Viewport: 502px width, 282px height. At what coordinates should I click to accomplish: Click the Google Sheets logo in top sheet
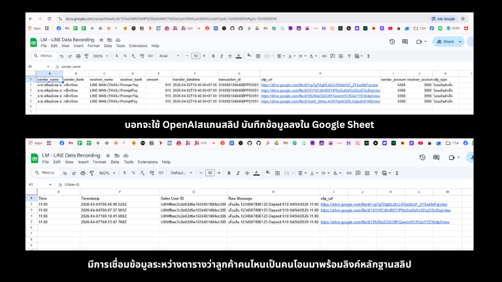pos(33,42)
